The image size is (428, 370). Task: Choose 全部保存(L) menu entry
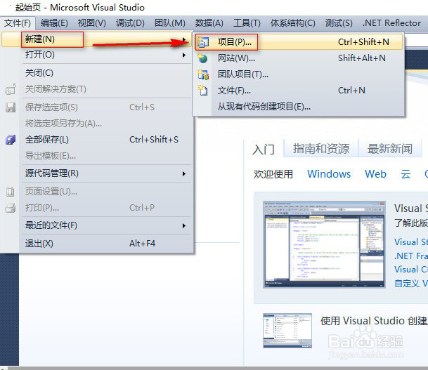point(106,140)
